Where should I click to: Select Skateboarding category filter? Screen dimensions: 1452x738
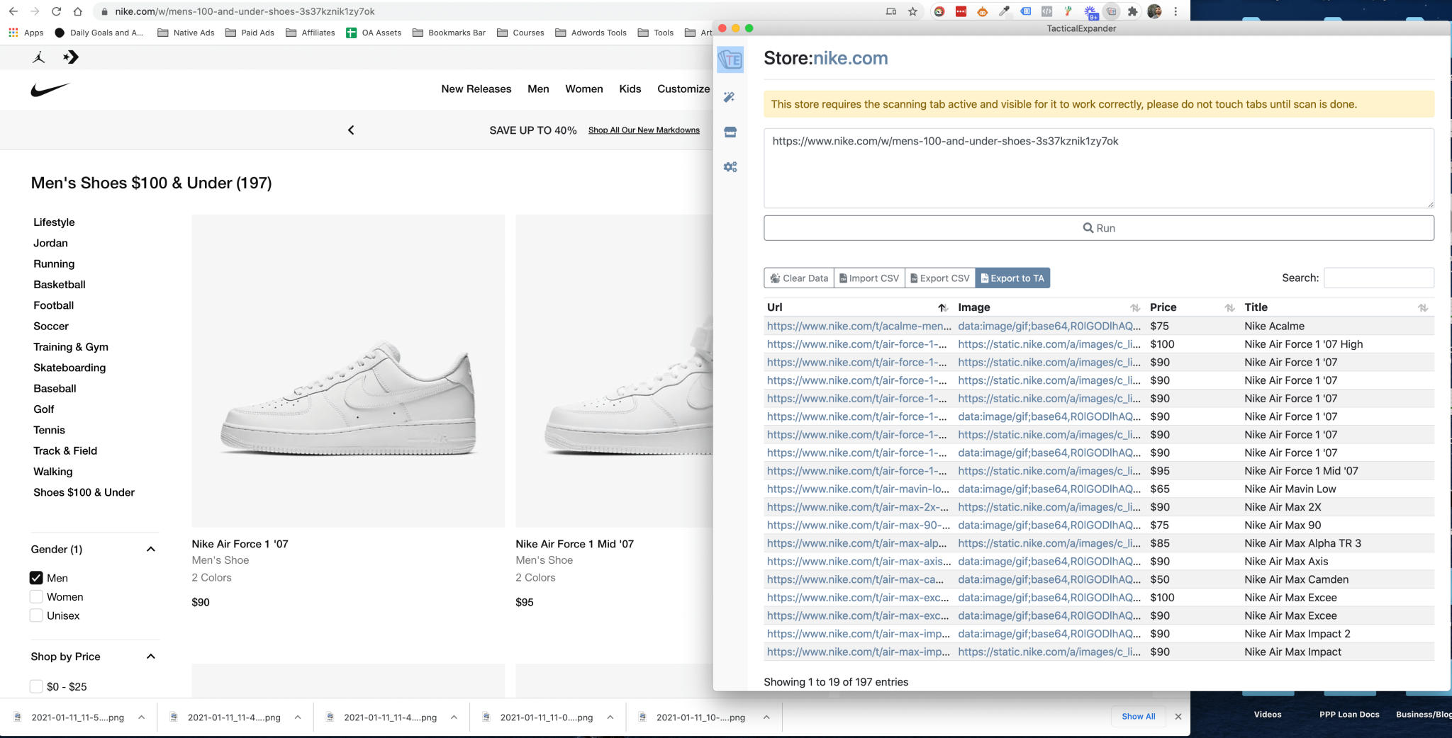[69, 368]
